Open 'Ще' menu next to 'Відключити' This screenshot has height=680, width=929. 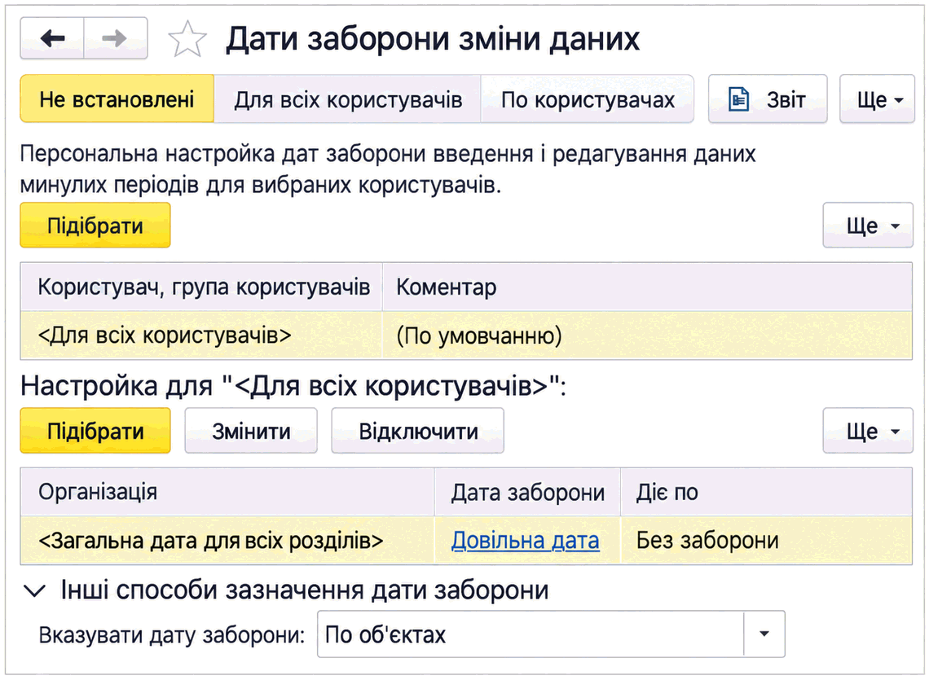click(x=868, y=431)
